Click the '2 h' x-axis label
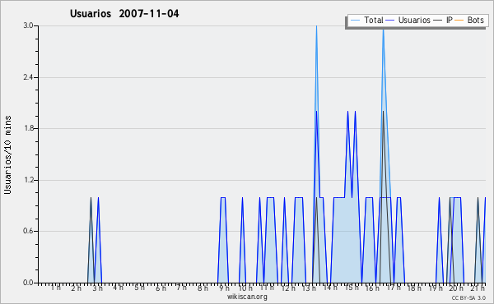This screenshot has height=304, width=494. pos(77,288)
